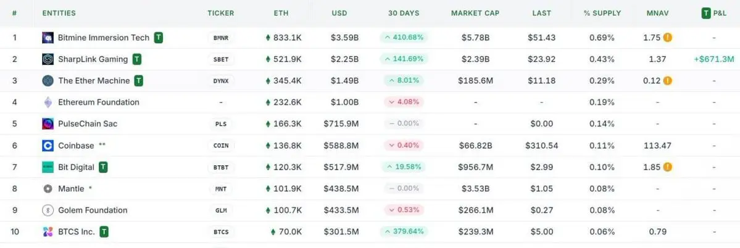
Task: Sort by % SUPPLY column header
Action: coord(602,13)
